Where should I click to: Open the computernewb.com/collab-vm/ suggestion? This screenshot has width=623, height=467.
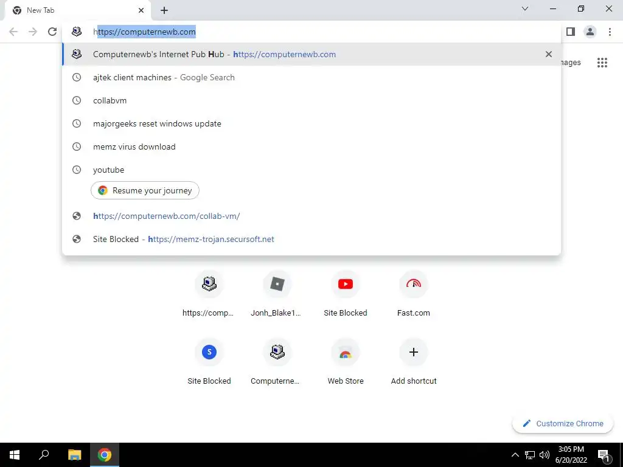coord(311,216)
